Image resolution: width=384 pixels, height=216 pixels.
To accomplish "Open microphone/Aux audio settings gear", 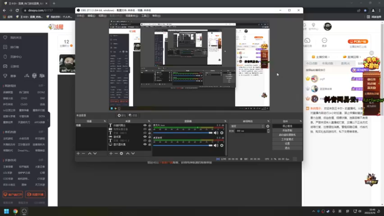I will 222,133.
